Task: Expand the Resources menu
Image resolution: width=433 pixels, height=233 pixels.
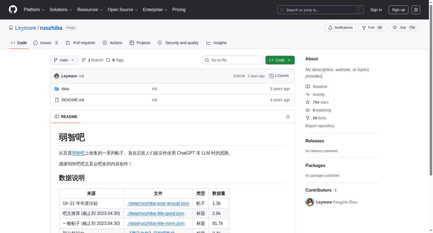Action: pos(90,10)
